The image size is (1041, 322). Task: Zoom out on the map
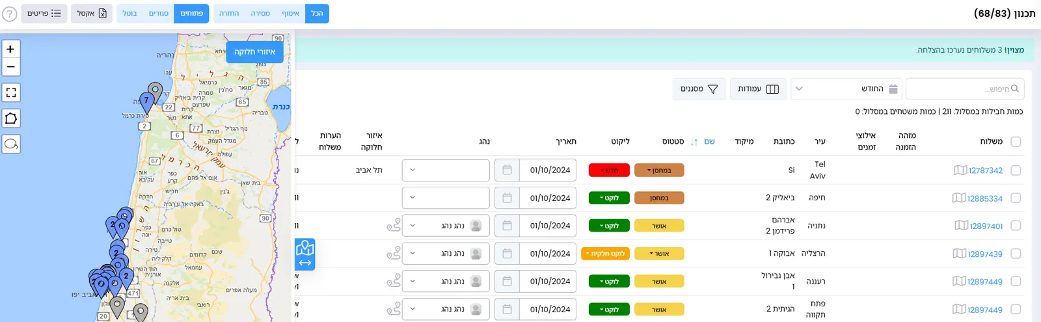pos(11,67)
